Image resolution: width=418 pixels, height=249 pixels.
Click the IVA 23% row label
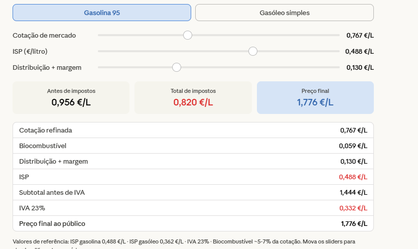point(32,208)
